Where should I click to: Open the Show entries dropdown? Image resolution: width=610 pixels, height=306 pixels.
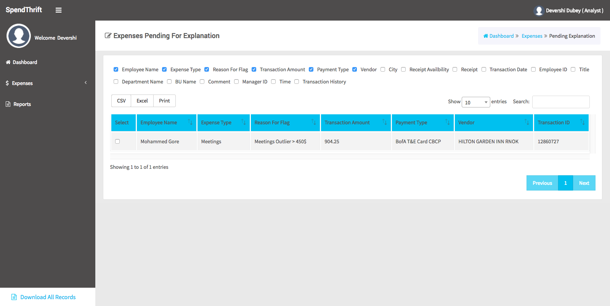tap(476, 102)
